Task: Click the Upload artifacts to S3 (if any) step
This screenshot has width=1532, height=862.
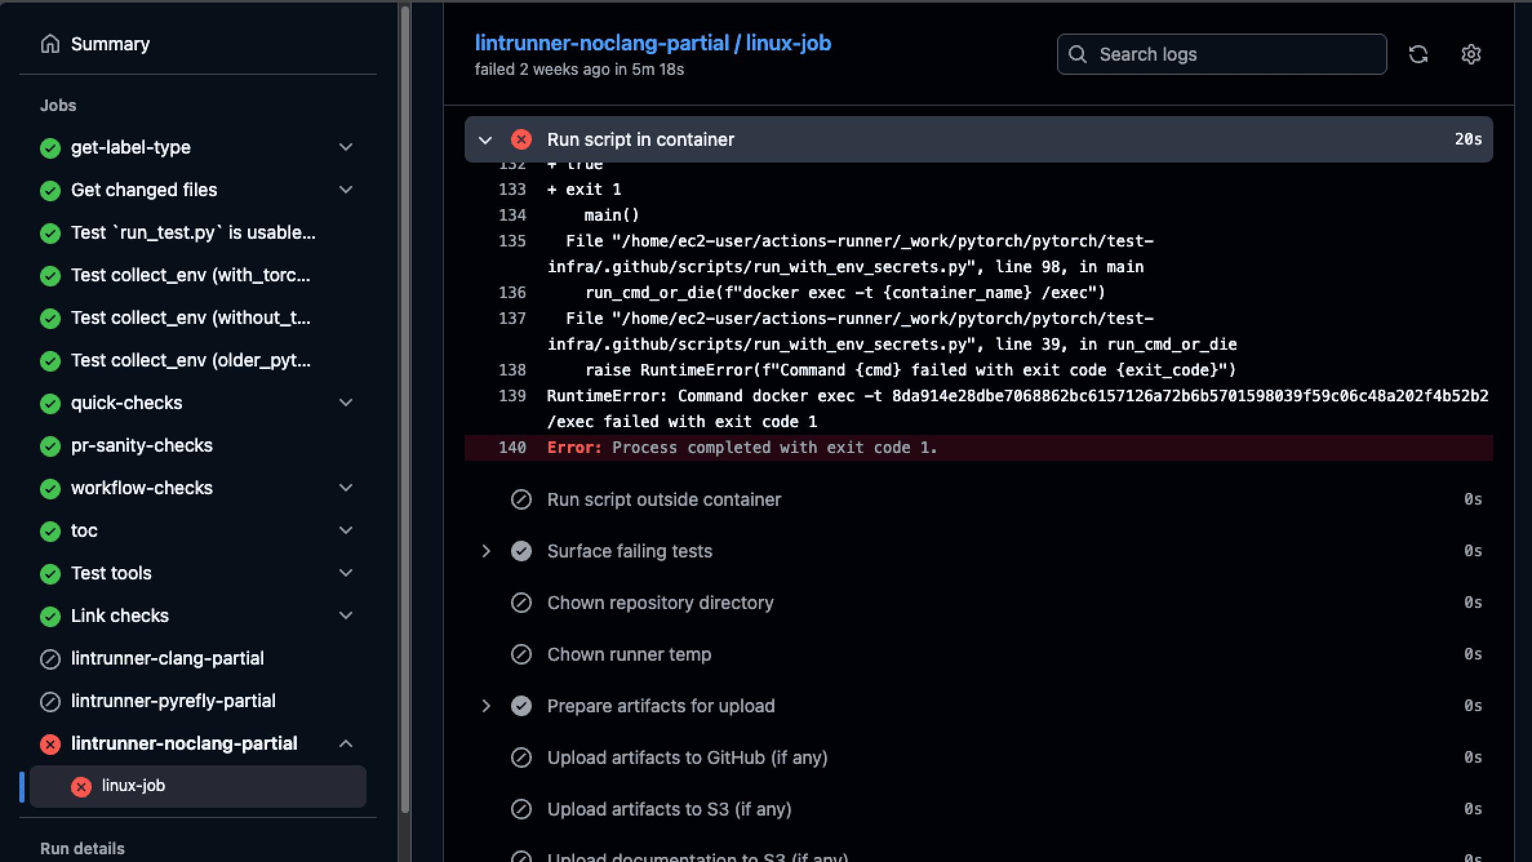Action: coord(669,809)
